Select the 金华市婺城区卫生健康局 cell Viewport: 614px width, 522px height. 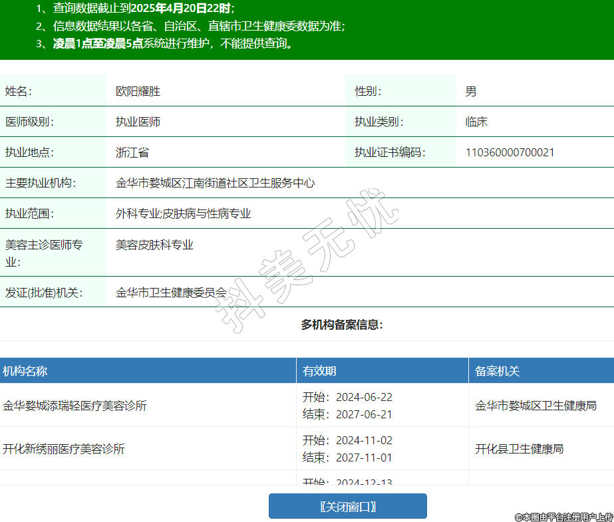tap(536, 406)
